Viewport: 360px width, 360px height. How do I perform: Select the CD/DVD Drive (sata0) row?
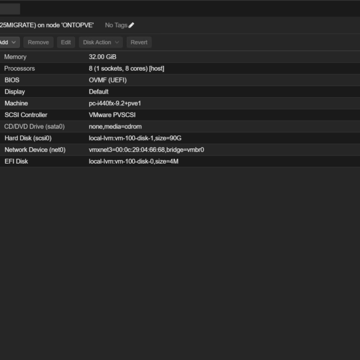(180, 127)
